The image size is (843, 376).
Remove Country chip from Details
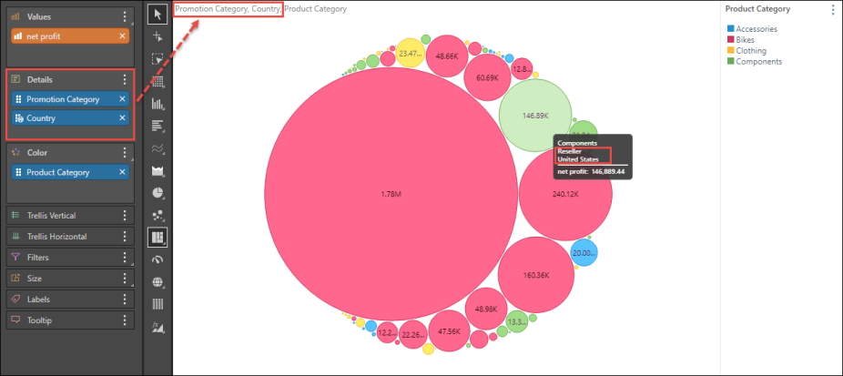coord(123,118)
